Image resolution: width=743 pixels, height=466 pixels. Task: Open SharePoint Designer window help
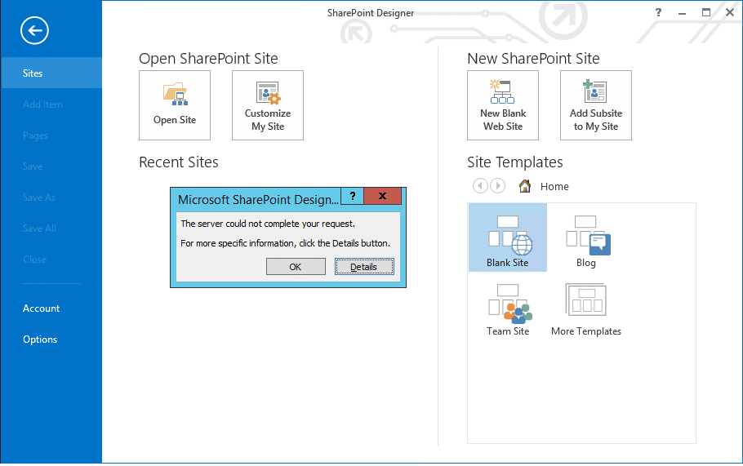pos(658,13)
